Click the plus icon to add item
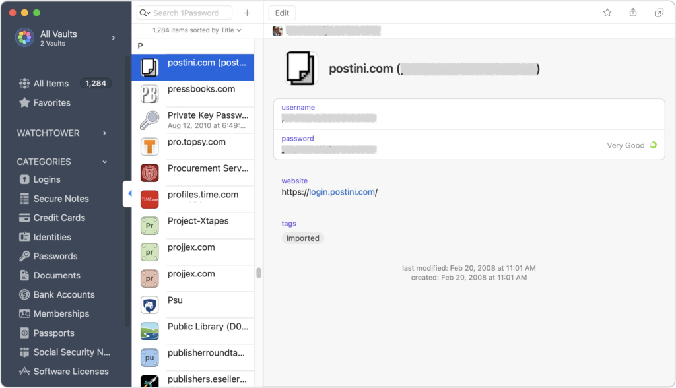The image size is (676, 388). 247,13
